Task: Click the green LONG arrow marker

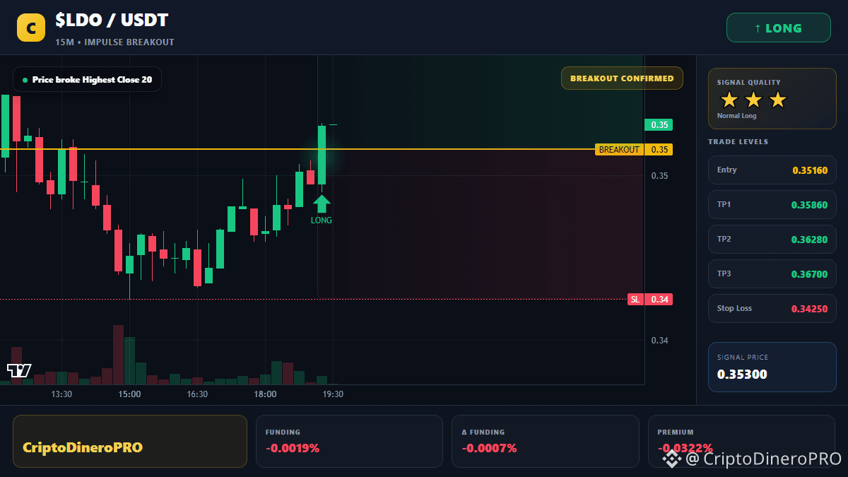Action: (x=322, y=204)
